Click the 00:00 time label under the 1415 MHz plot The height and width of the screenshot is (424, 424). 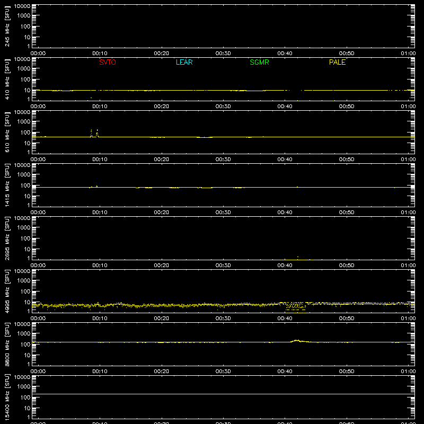[x=38, y=213]
